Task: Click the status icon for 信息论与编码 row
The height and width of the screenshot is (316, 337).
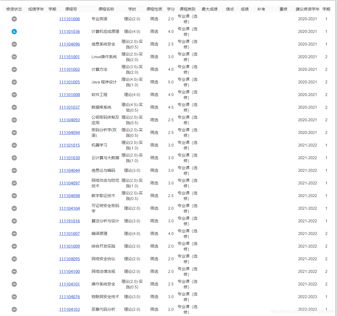Action: coord(14,170)
